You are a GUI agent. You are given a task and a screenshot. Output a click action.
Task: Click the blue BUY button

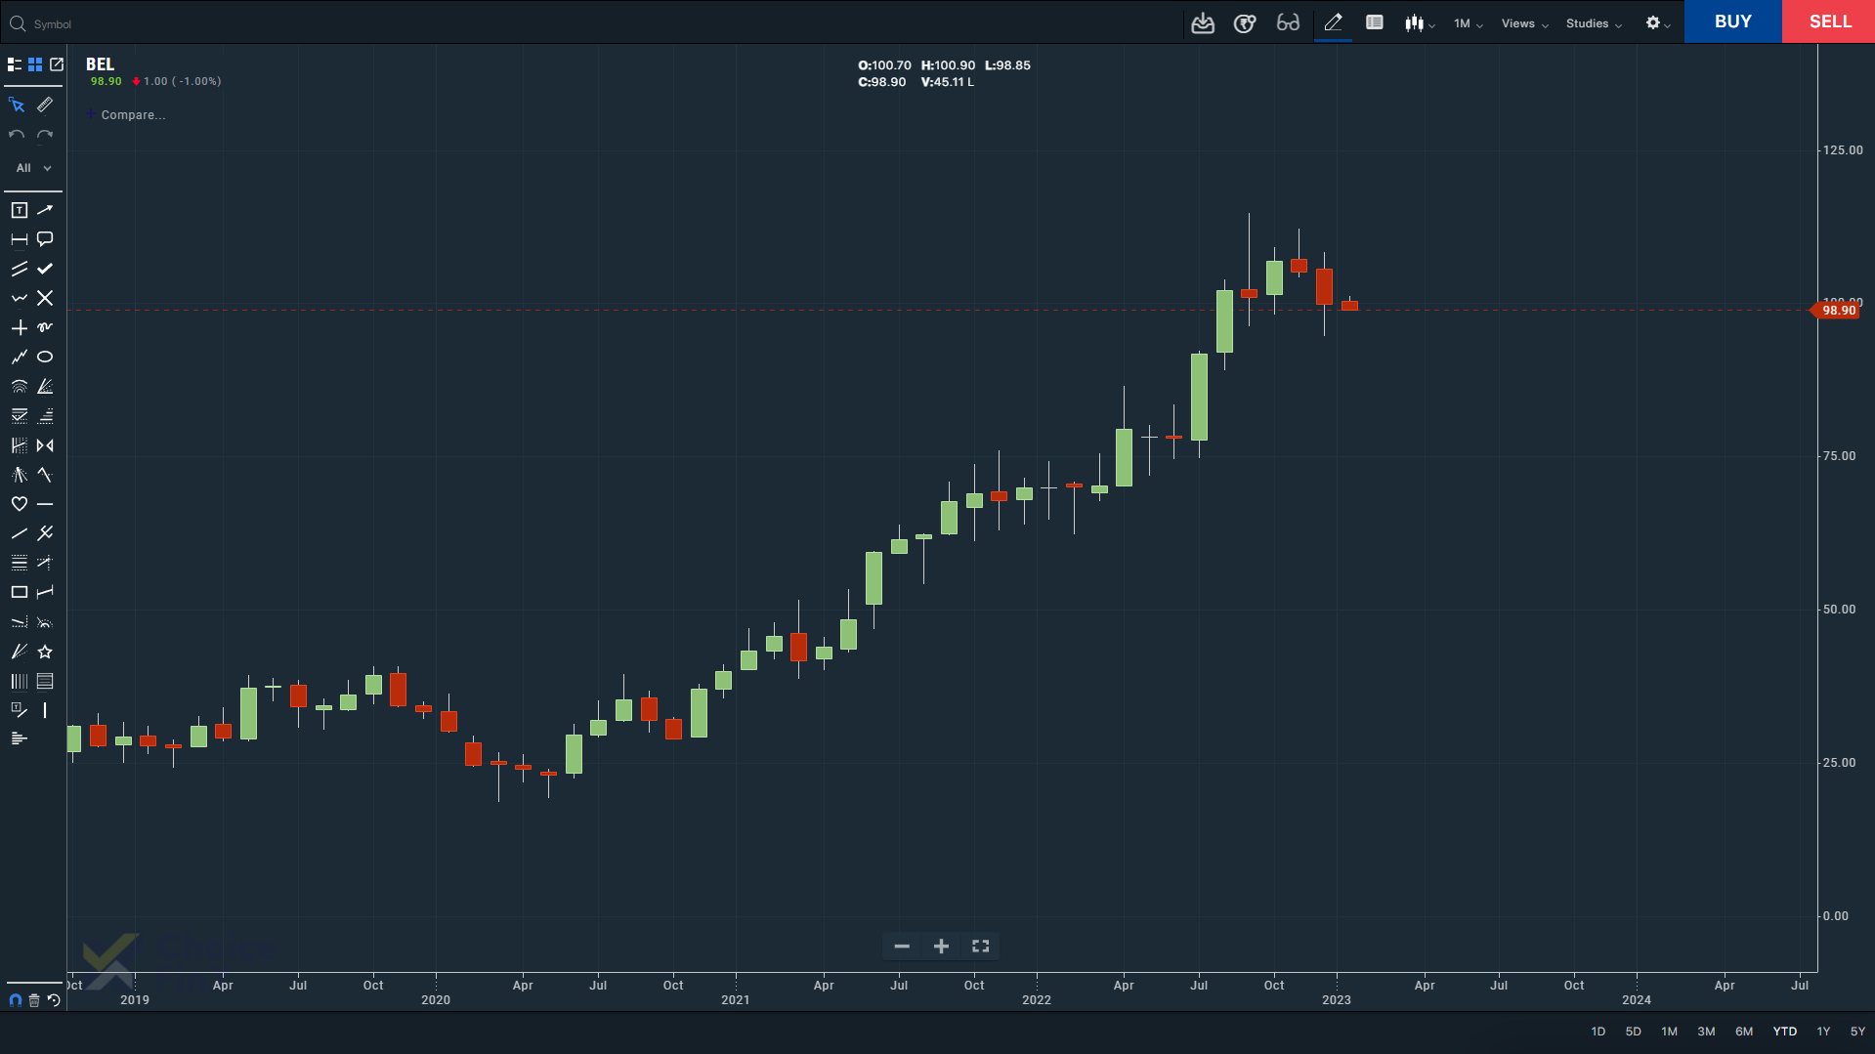1732,21
